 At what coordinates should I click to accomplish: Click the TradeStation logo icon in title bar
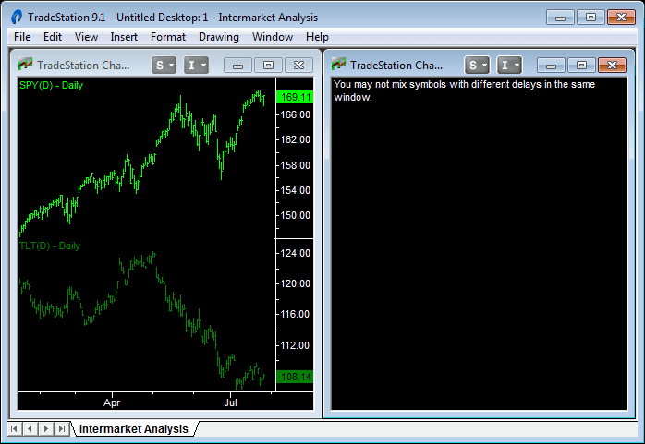17,18
